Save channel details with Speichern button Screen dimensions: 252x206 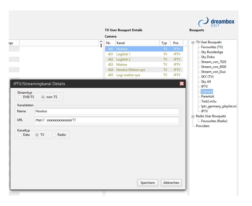(x=148, y=182)
